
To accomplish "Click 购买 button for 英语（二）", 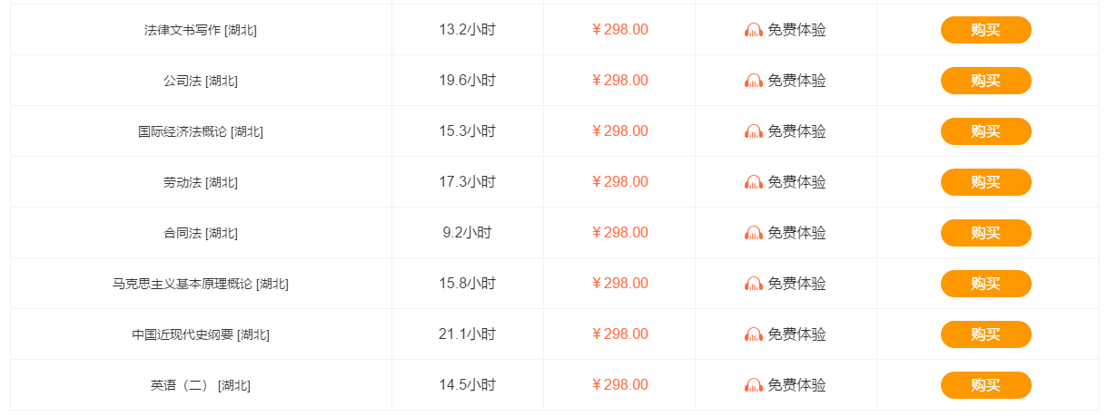I will tap(985, 385).
